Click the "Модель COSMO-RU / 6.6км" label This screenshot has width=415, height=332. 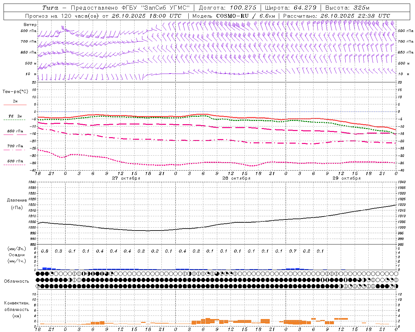click(234, 16)
